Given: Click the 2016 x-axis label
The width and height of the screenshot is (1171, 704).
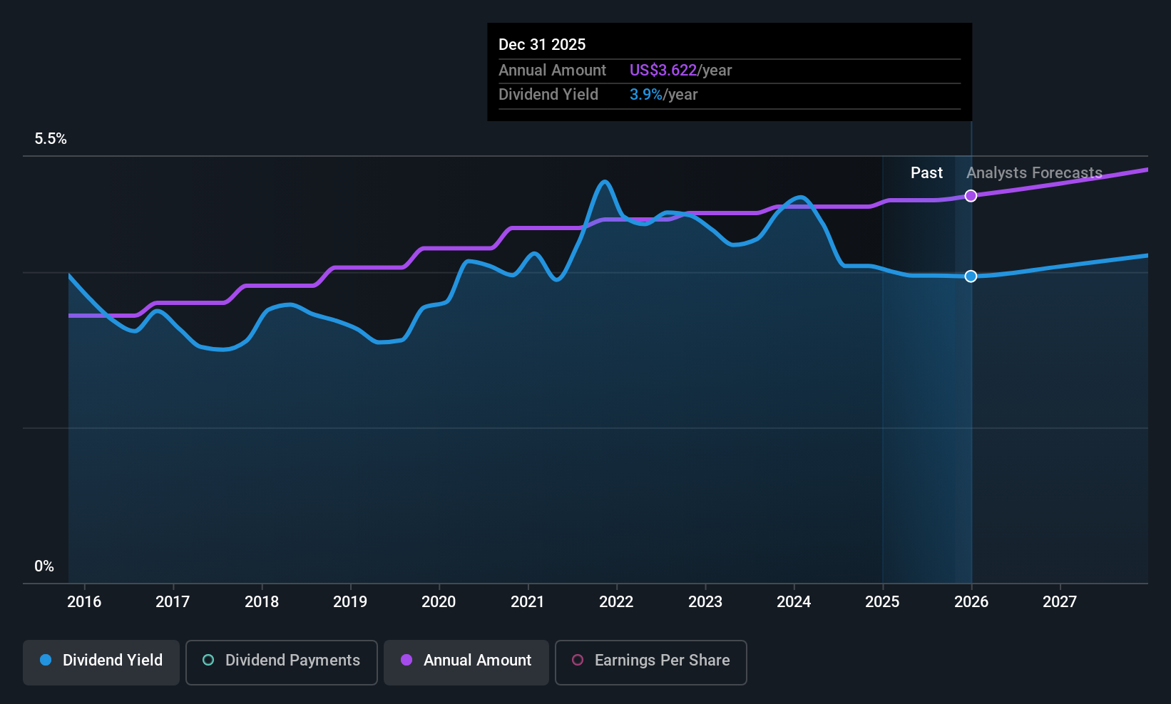Looking at the screenshot, I should click(84, 601).
